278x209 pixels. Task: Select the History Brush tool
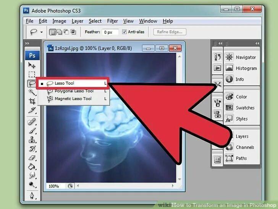pyautogui.click(x=32, y=149)
